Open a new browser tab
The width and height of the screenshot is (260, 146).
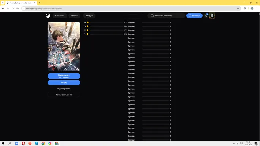coord(39,3)
